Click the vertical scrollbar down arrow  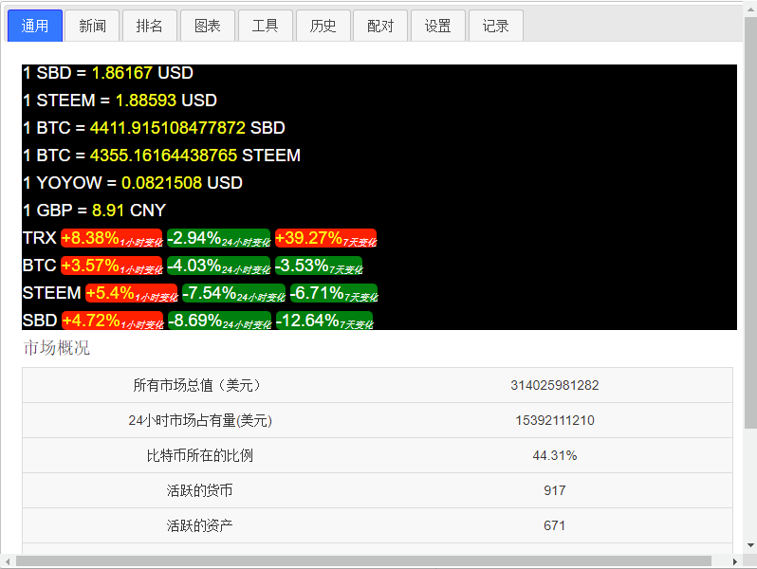749,545
